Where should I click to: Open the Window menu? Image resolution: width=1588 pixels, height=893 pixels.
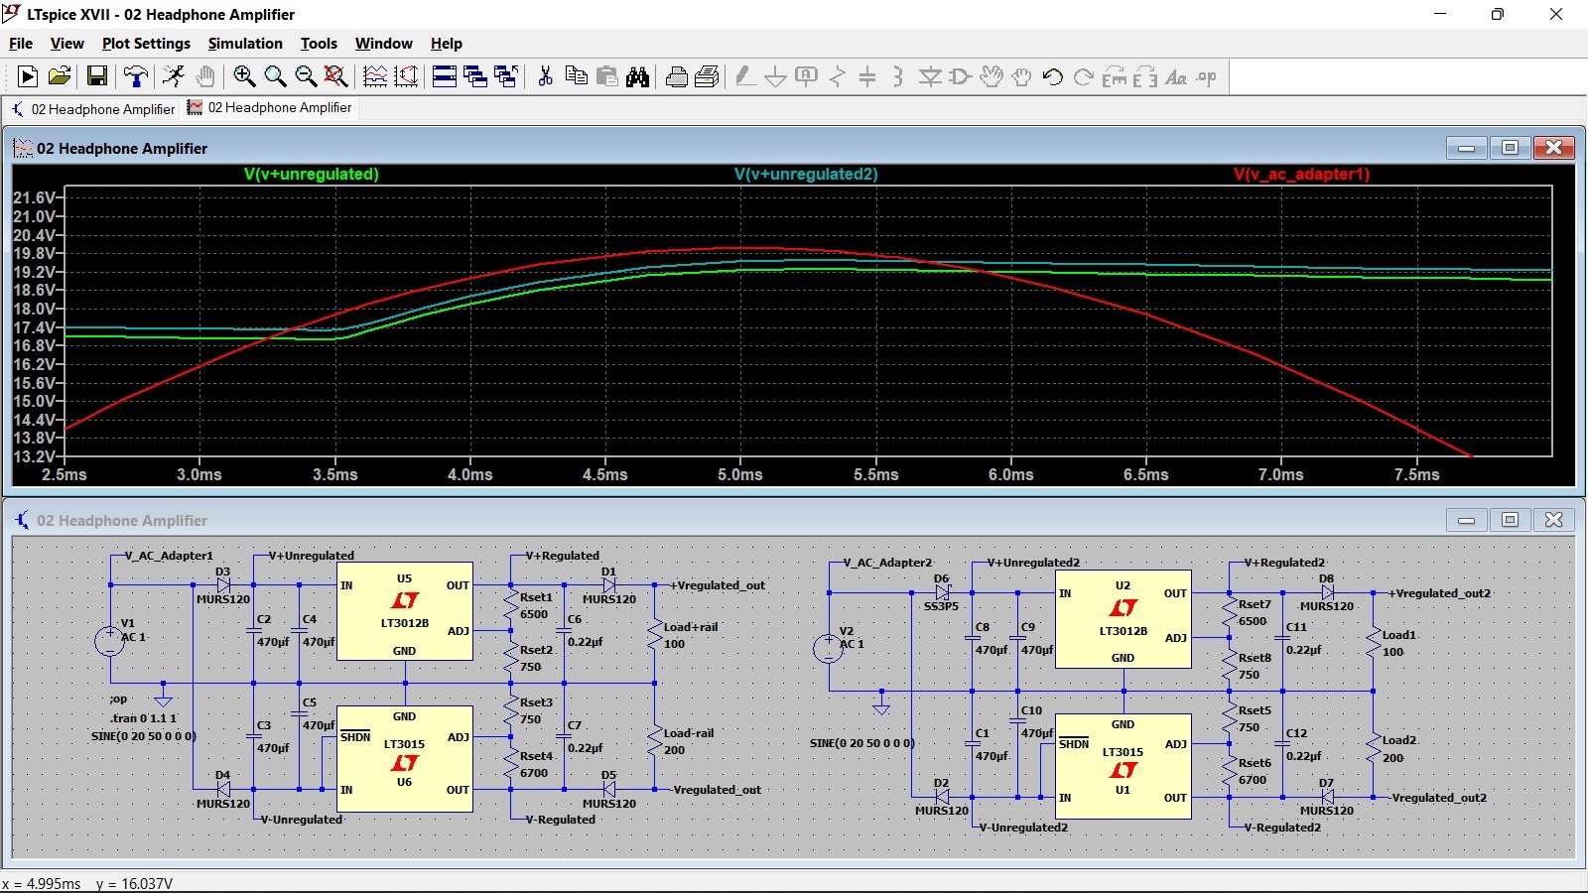(384, 44)
